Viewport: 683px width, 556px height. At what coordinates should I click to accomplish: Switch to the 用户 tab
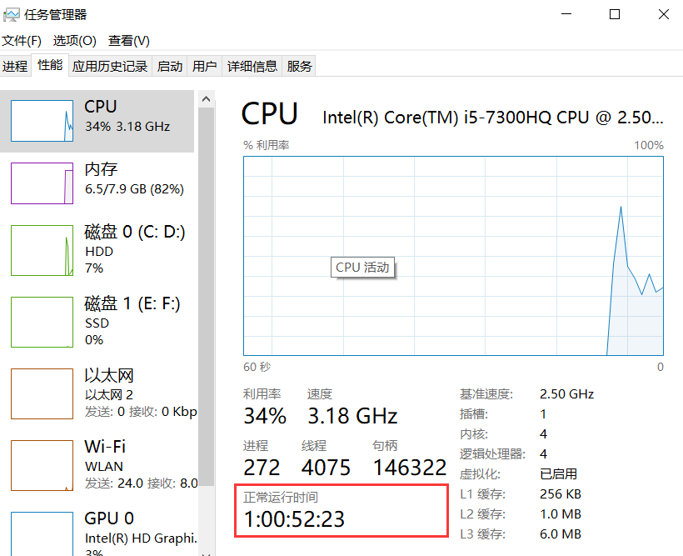point(204,67)
